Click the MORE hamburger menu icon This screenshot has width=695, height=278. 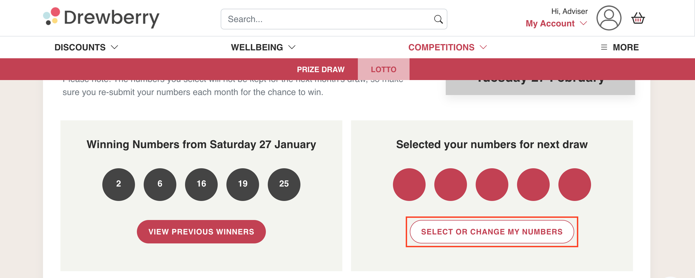(x=604, y=47)
